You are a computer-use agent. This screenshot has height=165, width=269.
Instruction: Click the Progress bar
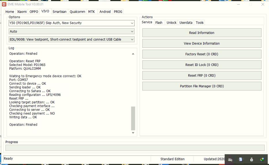[x=135, y=148]
